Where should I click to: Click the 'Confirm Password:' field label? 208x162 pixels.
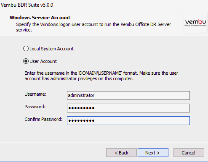43,119
